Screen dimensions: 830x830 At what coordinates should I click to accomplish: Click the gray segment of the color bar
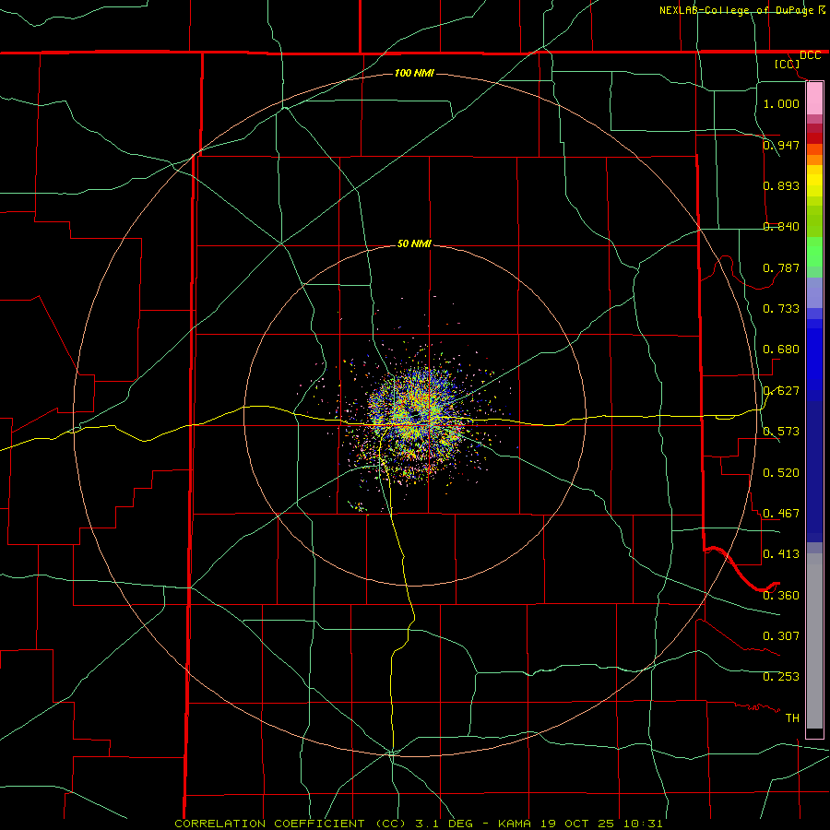(814, 641)
